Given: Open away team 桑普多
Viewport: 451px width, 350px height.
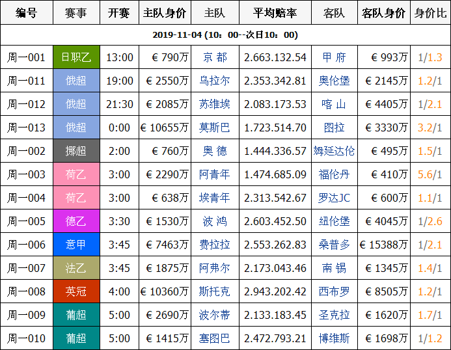Looking at the screenshot, I should pyautogui.click(x=334, y=245).
